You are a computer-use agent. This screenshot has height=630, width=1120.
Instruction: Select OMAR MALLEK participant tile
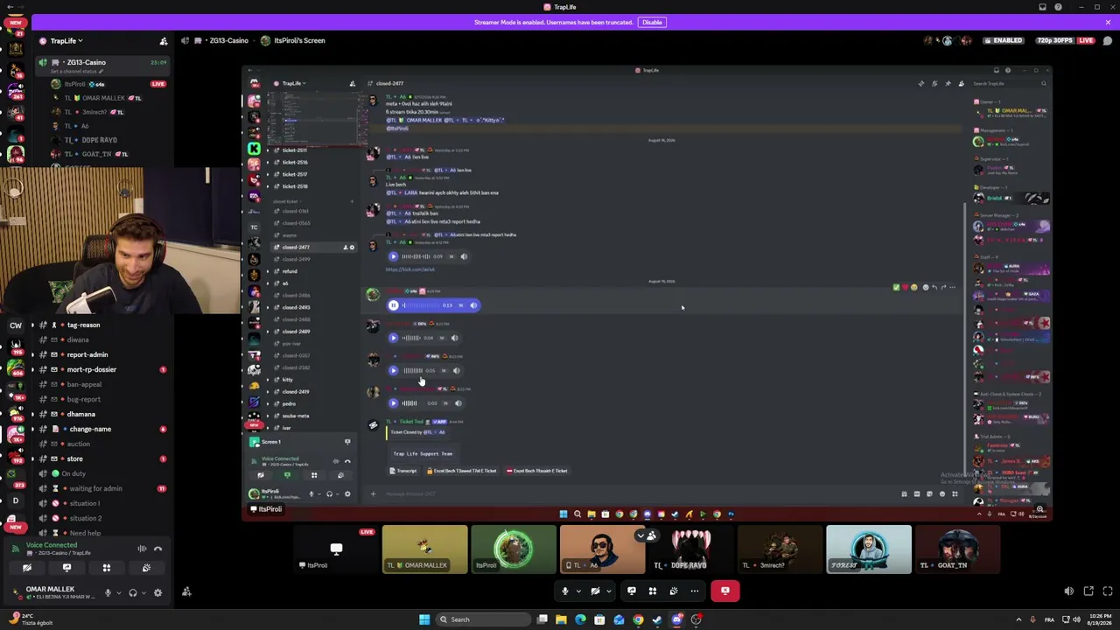pyautogui.click(x=425, y=549)
